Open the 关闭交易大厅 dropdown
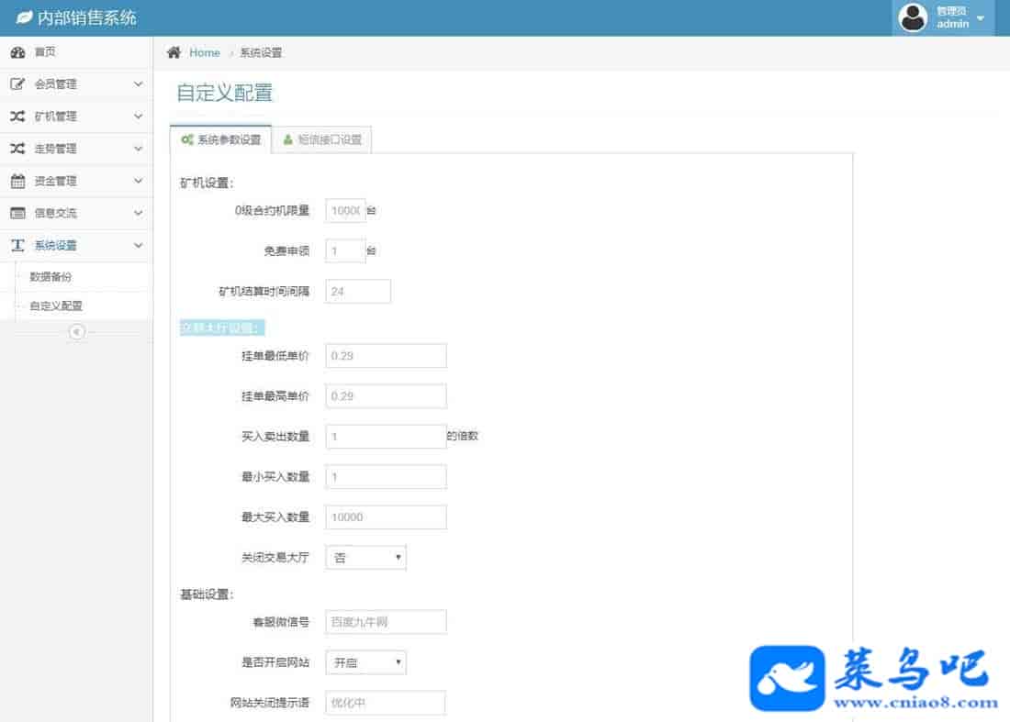The height and width of the screenshot is (722, 1010). tap(365, 558)
